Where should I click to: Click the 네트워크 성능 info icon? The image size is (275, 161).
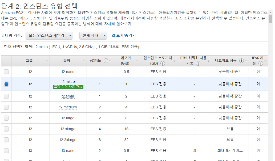click(x=241, y=61)
